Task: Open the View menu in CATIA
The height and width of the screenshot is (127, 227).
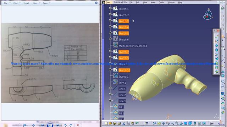Action: pyautogui.click(x=145, y=2)
